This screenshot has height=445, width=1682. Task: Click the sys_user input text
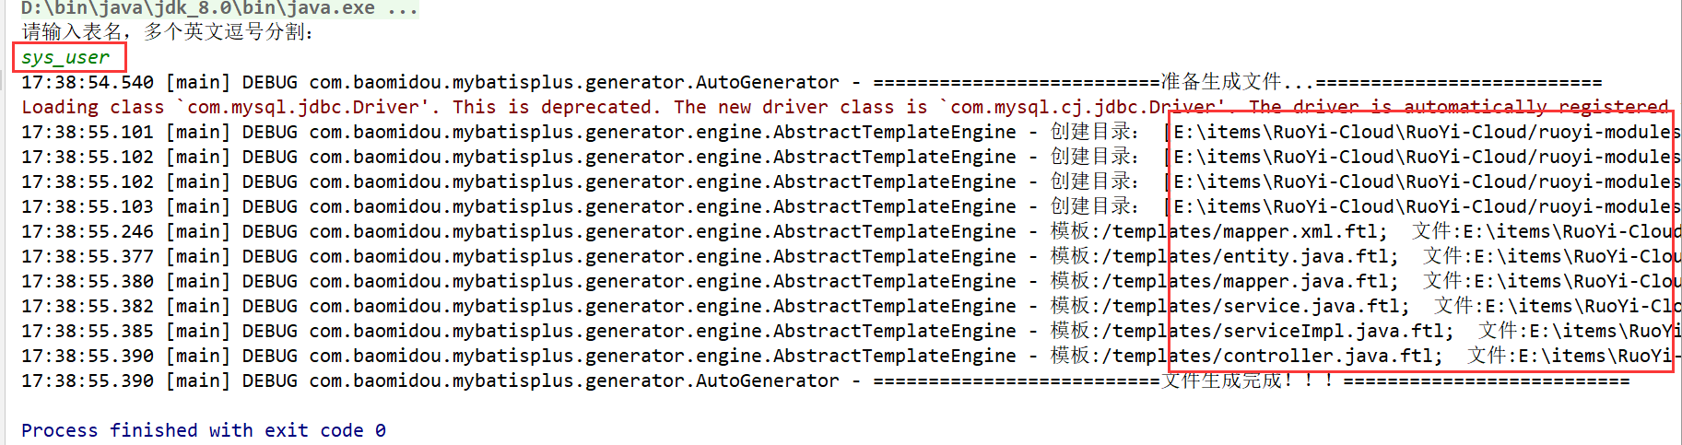[65, 58]
